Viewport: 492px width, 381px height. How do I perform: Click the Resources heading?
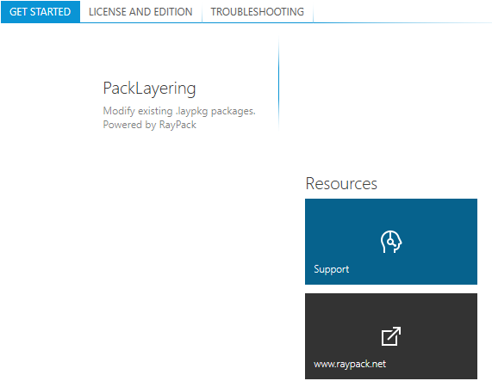341,183
